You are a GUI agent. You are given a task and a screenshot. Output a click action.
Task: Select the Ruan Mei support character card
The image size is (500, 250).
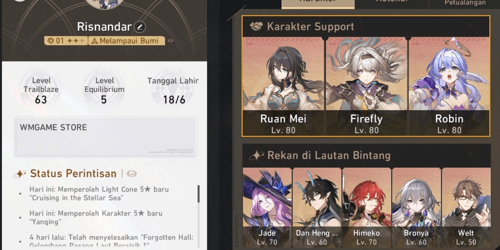(x=283, y=87)
